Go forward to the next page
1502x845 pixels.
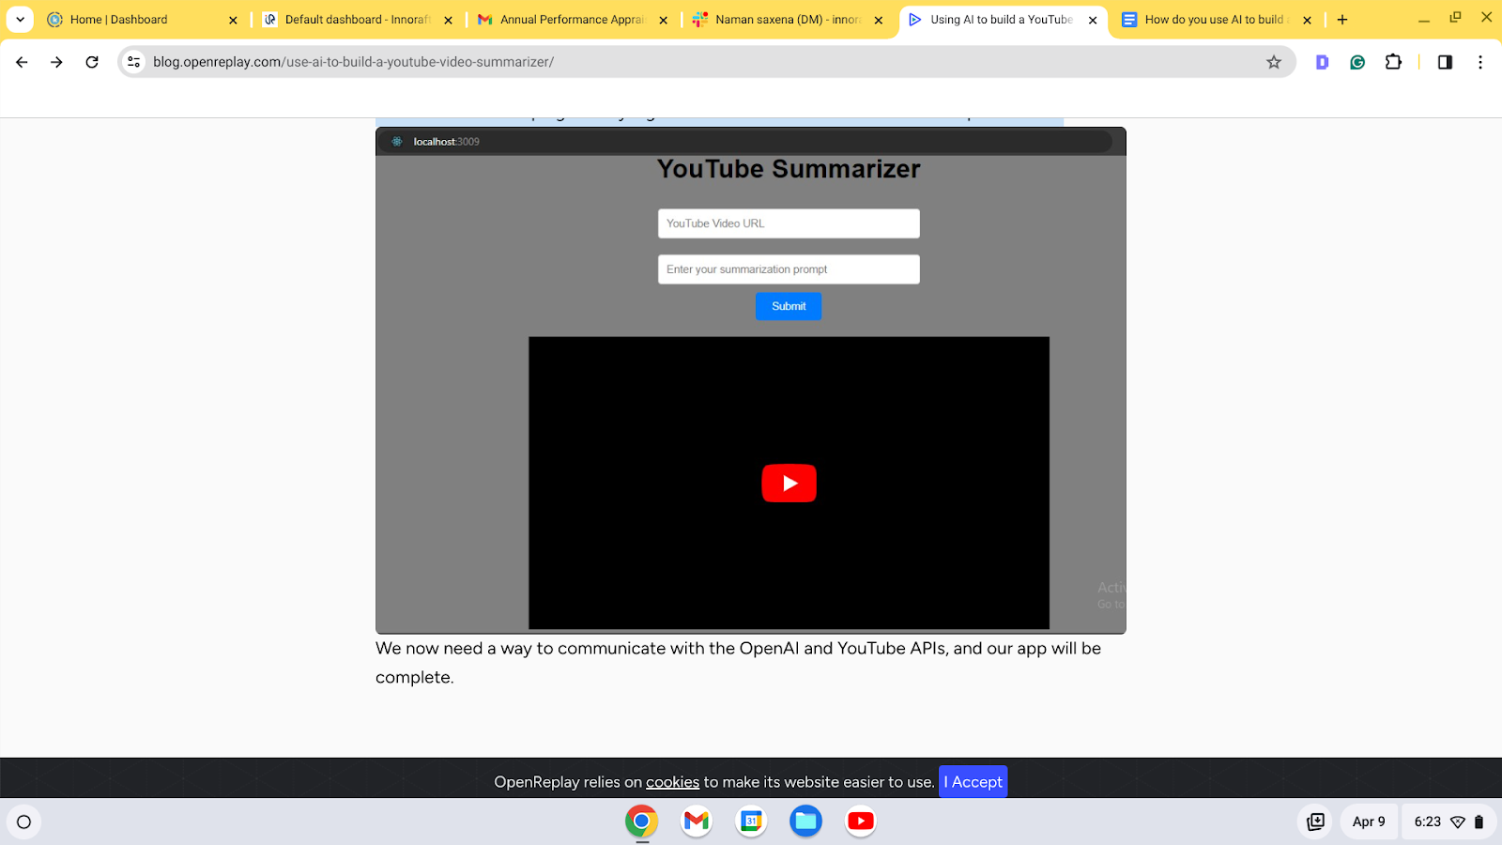(x=56, y=62)
